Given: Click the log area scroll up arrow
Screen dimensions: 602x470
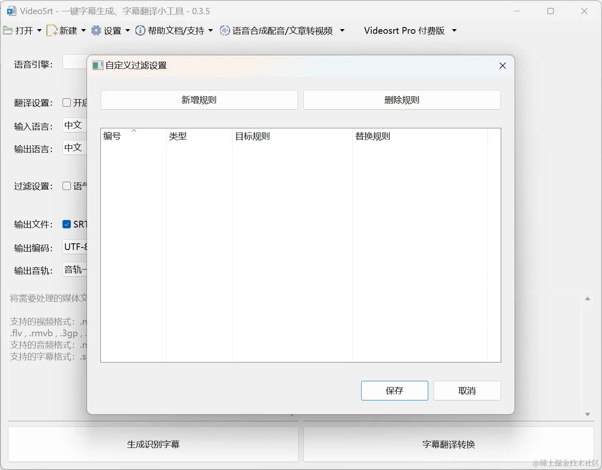Looking at the screenshot, I should 587,298.
